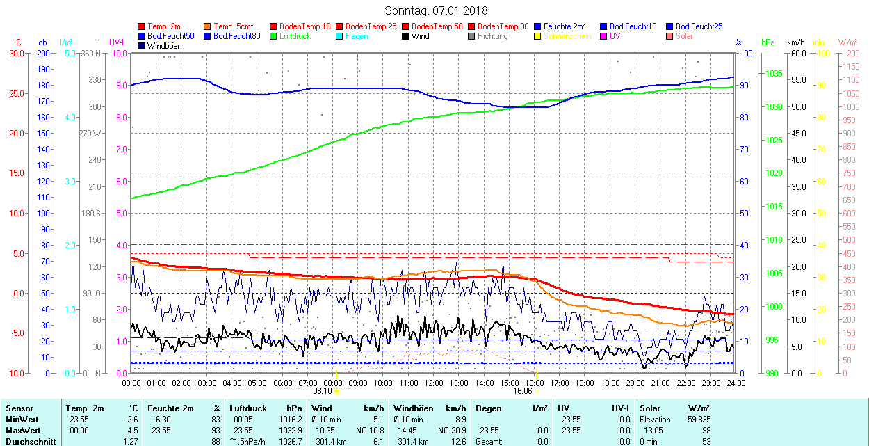Click the gray Richtung legend swatch
Viewport: 869px width, 446px height.
[x=471, y=35]
